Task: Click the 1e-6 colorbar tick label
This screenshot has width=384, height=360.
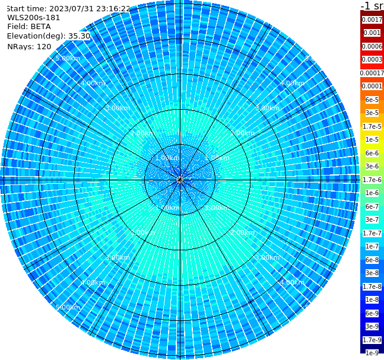Action: (372, 193)
